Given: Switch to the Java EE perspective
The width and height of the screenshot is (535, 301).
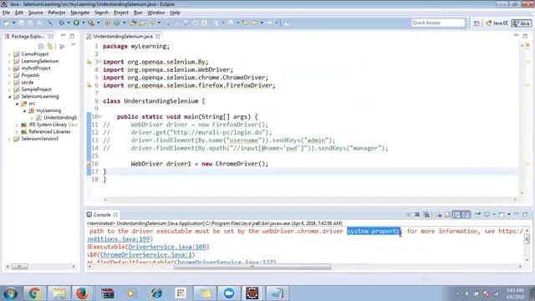Looking at the screenshot, I should pyautogui.click(x=497, y=23).
